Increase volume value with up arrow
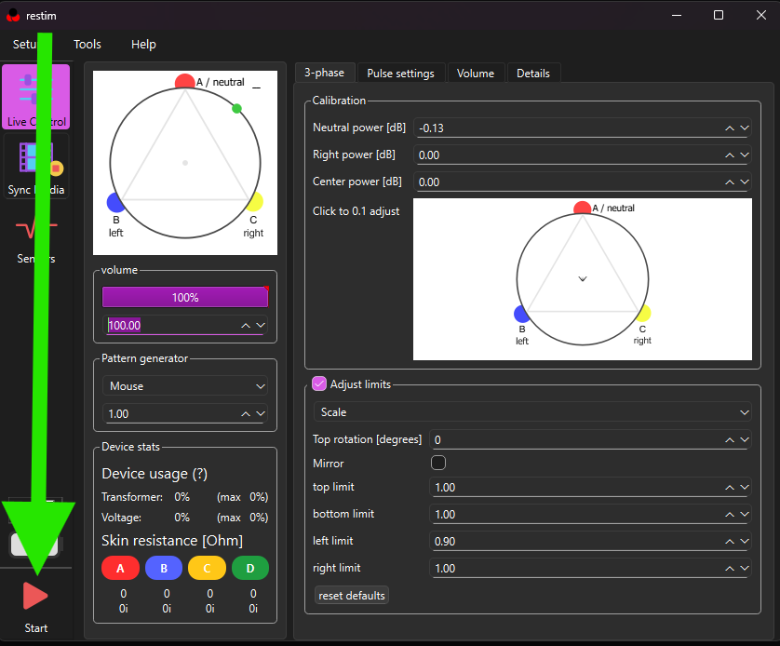 click(245, 325)
